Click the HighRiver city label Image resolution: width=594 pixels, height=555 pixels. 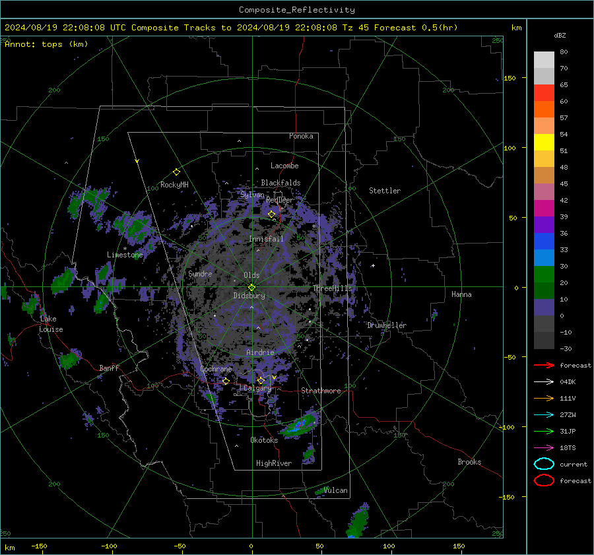pos(274,463)
